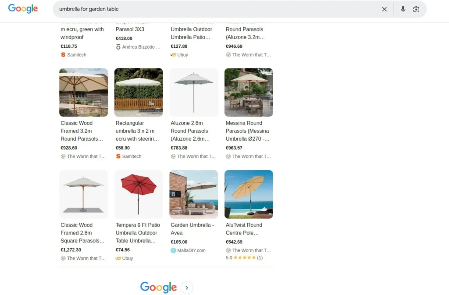Open the red Tempera patio umbrella image
This screenshot has width=449, height=295.
pos(139,194)
